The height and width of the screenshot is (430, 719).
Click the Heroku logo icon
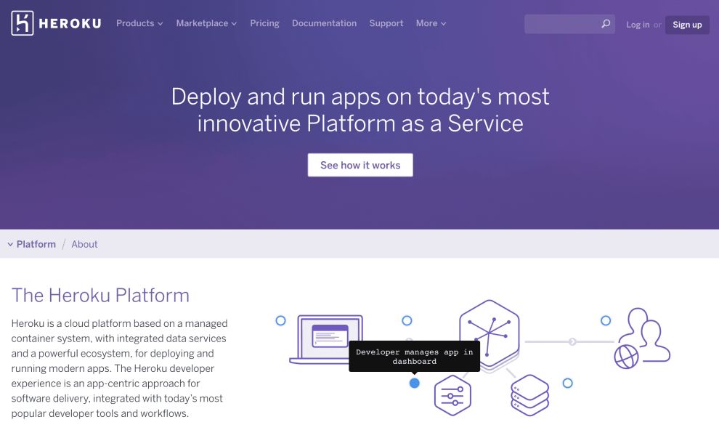coord(23,23)
